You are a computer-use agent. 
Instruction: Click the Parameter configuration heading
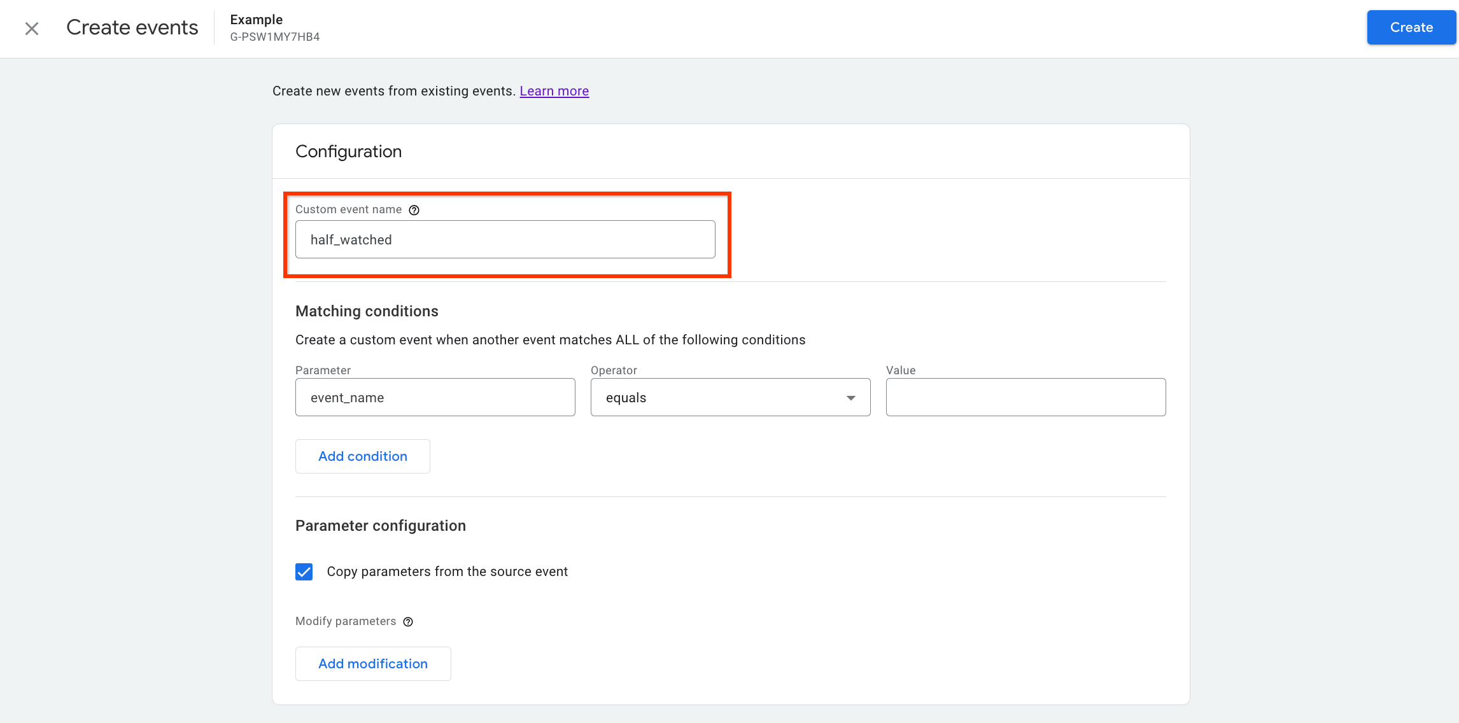click(381, 526)
